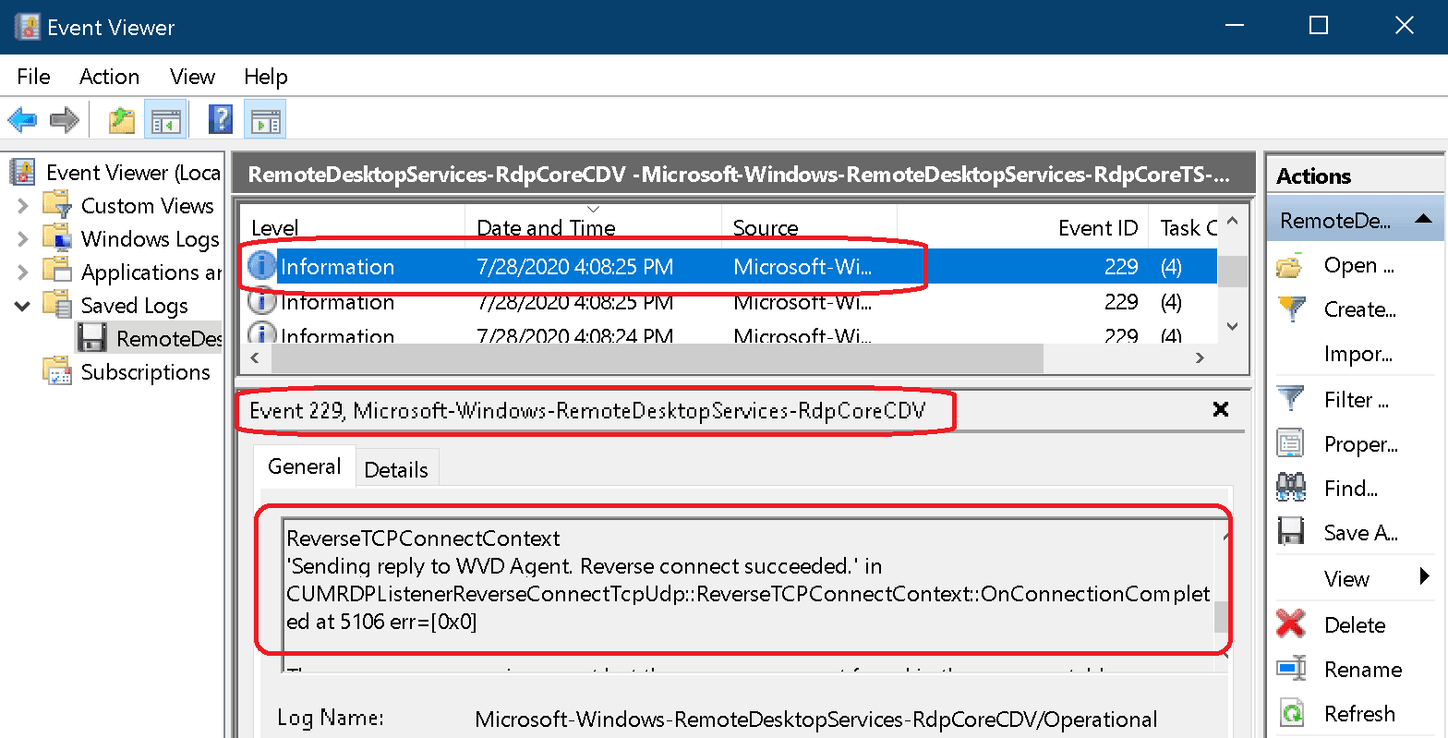Viewport: 1448px width, 738px height.
Task: Click Import Custom View action
Action: [1357, 355]
